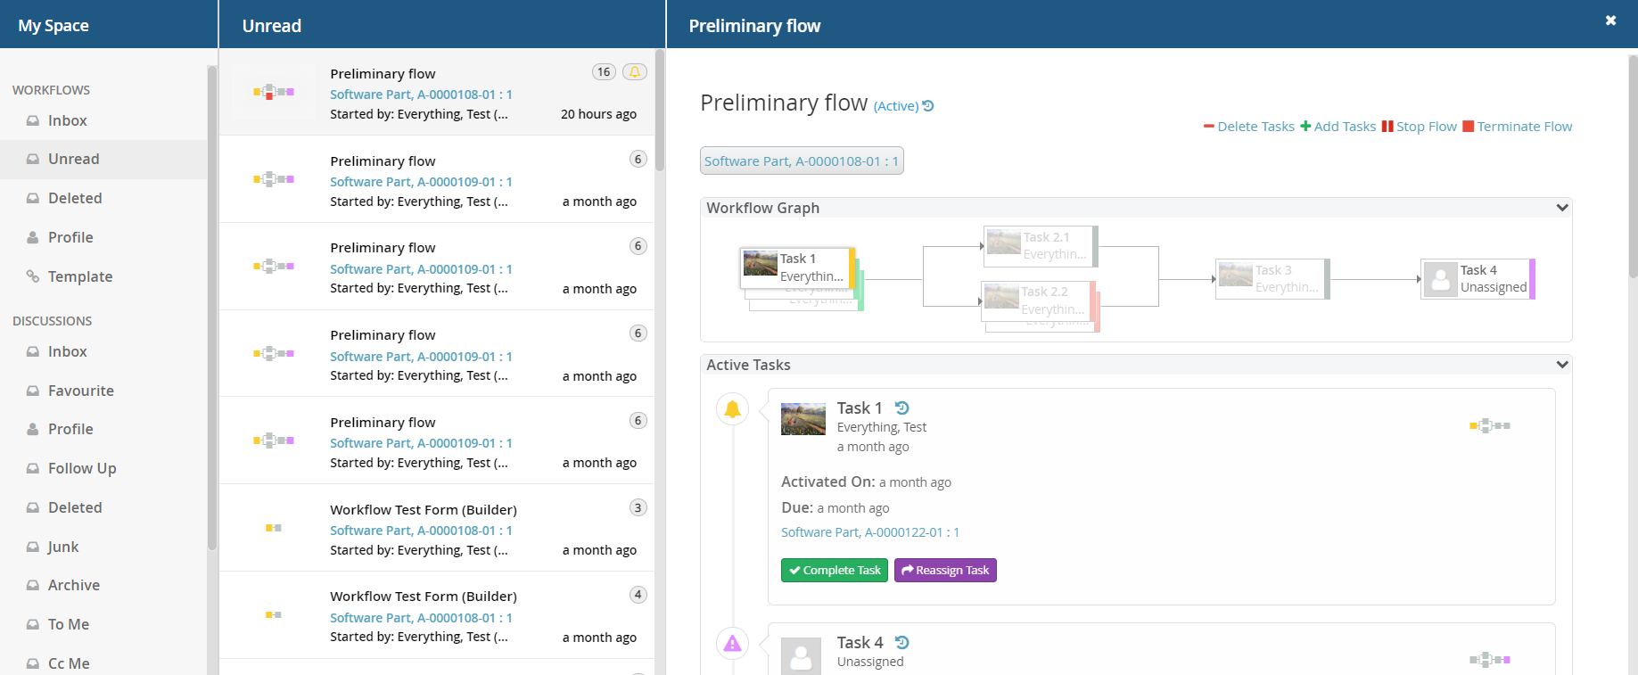Collapse the Active Tasks section
This screenshot has height=675, width=1638.
(1561, 365)
